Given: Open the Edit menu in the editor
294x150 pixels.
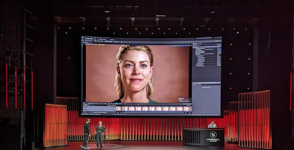Looking at the screenshot, I should point(88,37).
